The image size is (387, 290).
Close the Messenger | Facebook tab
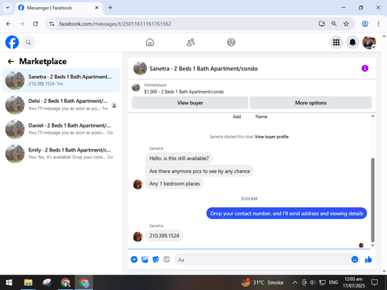click(x=97, y=8)
